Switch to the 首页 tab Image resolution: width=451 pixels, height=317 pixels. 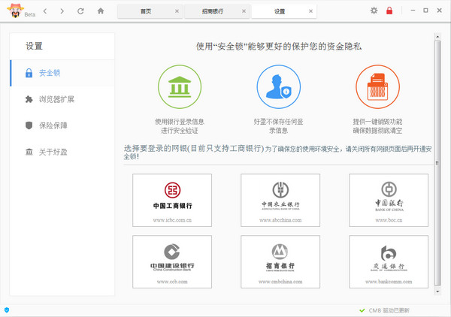[x=146, y=12]
